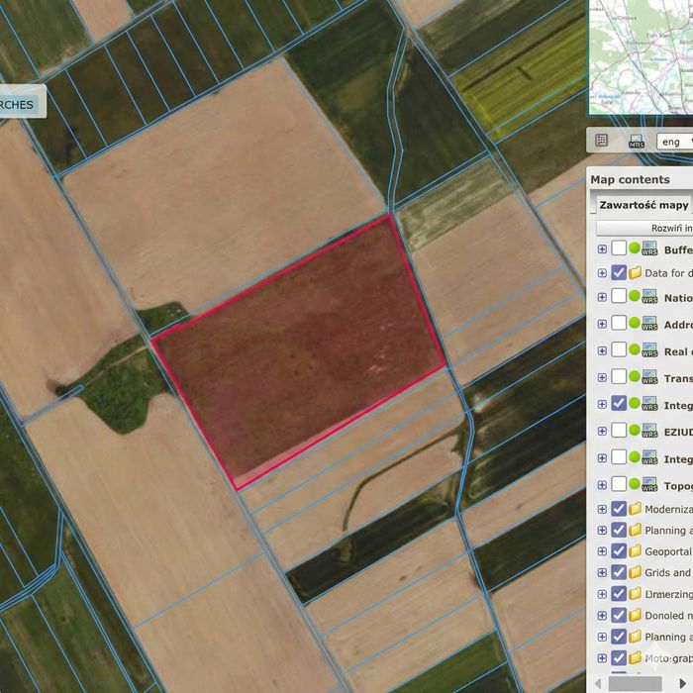Click the Rozwiń button in map contents

(644, 228)
